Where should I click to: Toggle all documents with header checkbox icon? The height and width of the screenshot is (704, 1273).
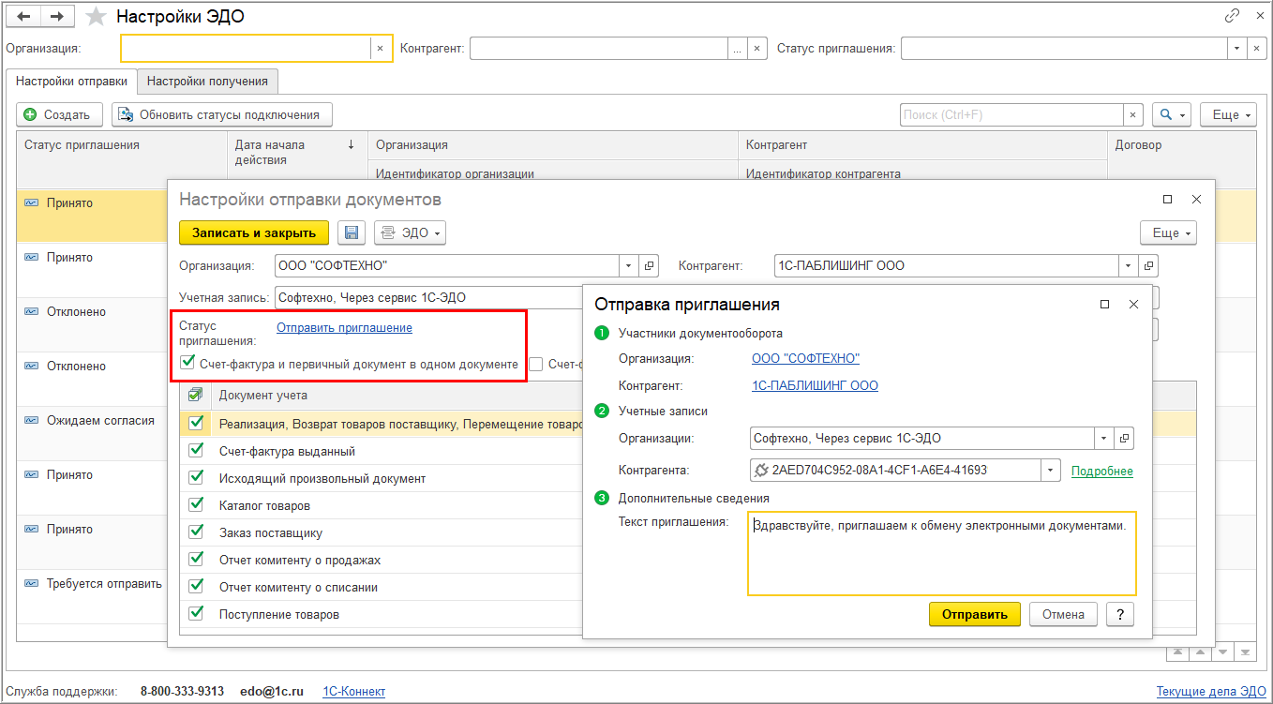195,395
